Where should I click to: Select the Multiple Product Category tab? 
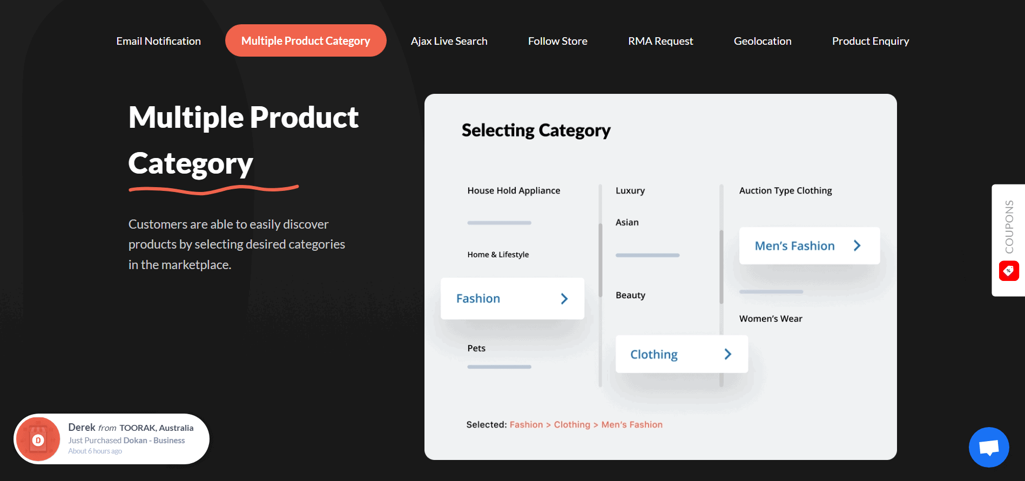click(306, 40)
